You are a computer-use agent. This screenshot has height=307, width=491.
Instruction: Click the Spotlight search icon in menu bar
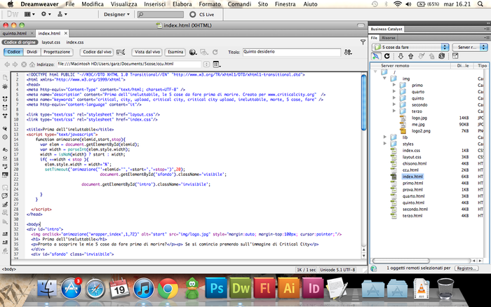click(480, 4)
